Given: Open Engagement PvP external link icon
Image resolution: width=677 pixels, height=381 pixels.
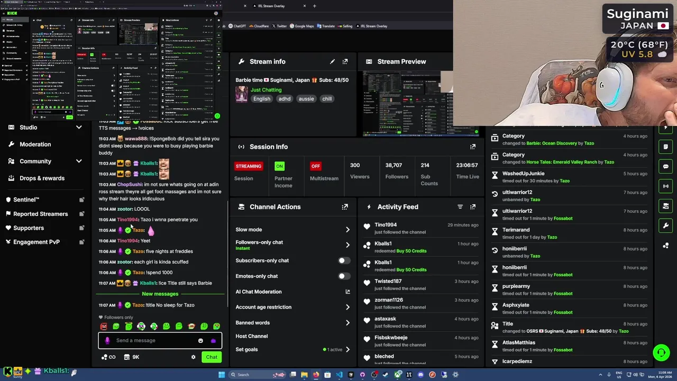Looking at the screenshot, I should 81,242.
